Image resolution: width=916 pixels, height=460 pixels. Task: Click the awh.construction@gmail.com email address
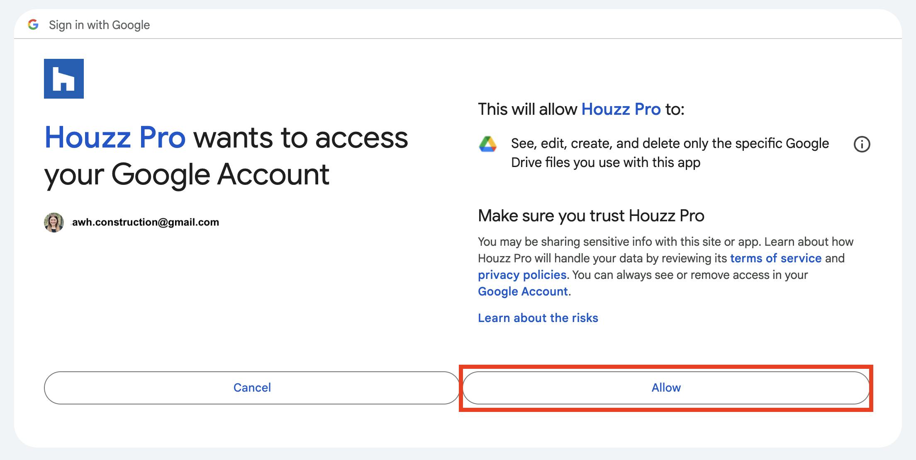point(146,222)
